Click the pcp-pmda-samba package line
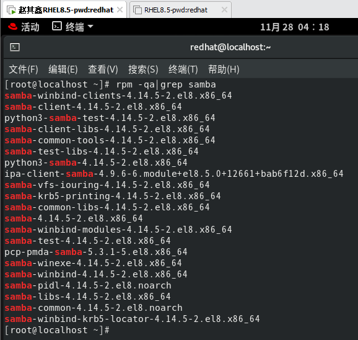Image resolution: width=358 pixels, height=340 pixels. [96, 252]
